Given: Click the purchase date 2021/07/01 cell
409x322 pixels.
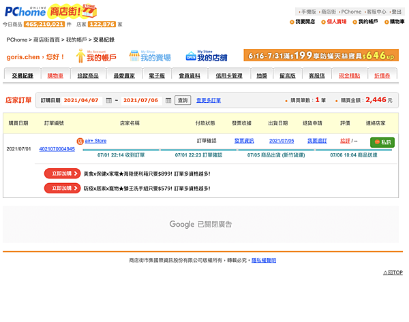Looking at the screenshot, I should click(19, 149).
